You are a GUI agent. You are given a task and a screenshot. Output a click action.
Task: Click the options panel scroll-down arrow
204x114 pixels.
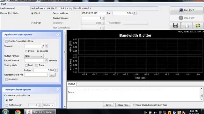[65, 107]
